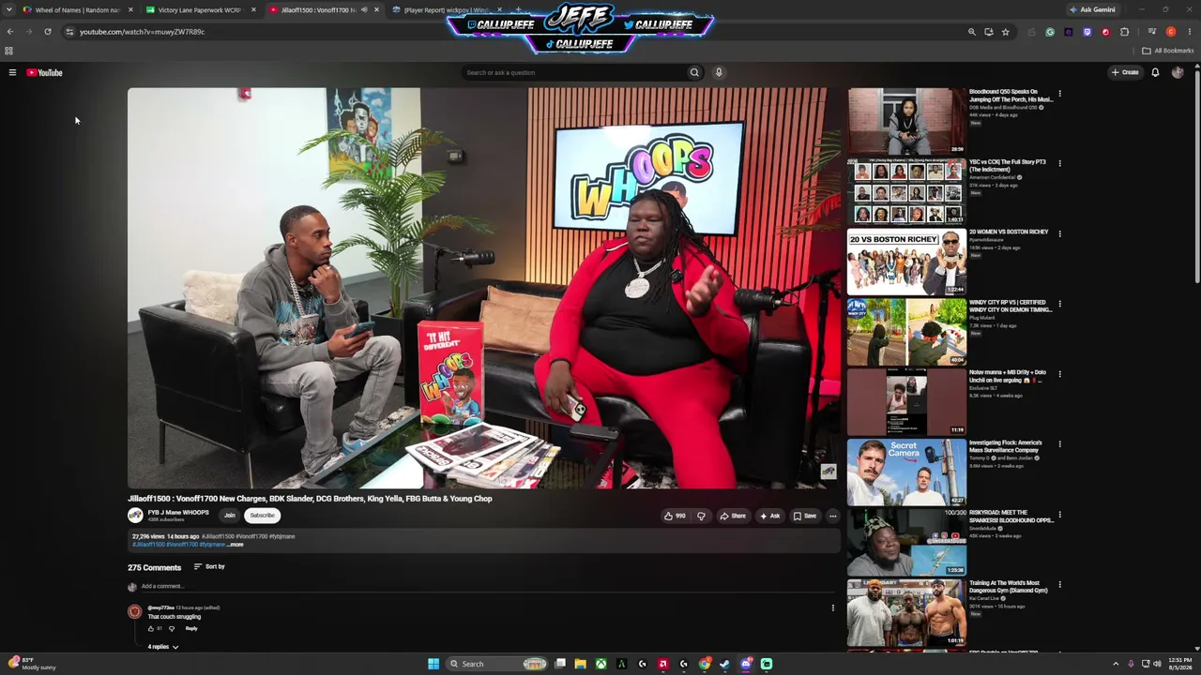Open the Chrome profile avatar

pos(1171,32)
